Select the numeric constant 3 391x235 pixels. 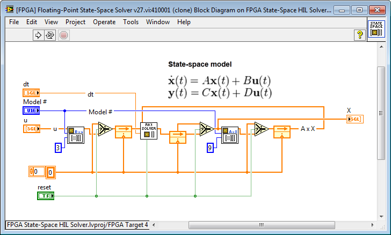[58, 148]
